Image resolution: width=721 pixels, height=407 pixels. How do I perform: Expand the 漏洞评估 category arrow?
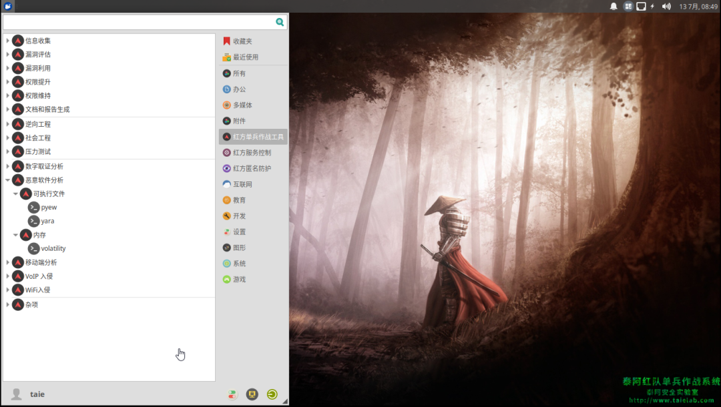pos(7,55)
